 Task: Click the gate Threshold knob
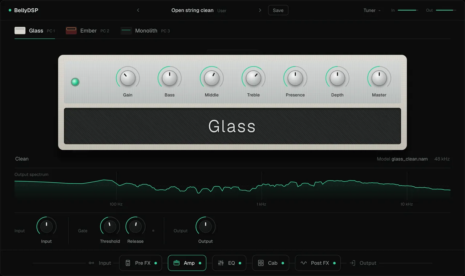tap(110, 227)
